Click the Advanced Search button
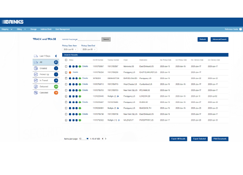243x175 pixels. [x=219, y=39]
